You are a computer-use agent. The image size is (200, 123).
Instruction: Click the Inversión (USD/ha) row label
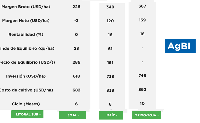pyautogui.click(x=26, y=76)
